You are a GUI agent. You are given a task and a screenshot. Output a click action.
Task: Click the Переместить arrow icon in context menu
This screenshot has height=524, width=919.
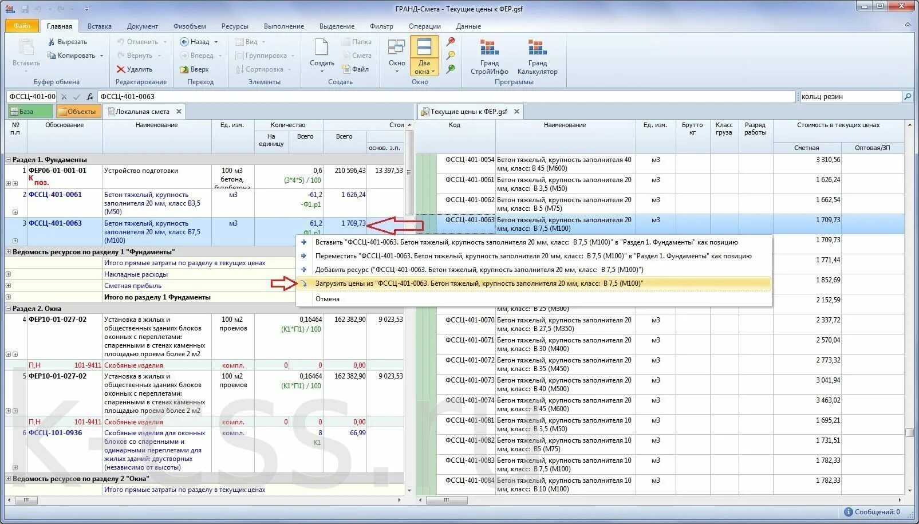304,256
